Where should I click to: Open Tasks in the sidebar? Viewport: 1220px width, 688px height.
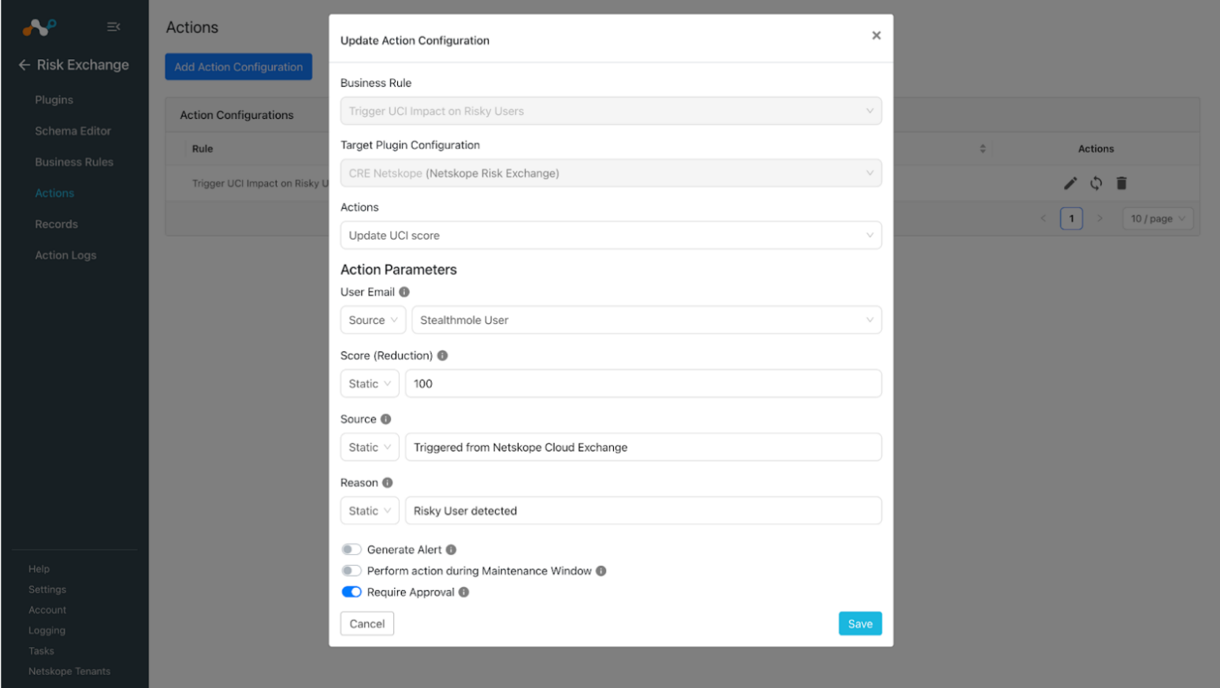[x=41, y=651]
